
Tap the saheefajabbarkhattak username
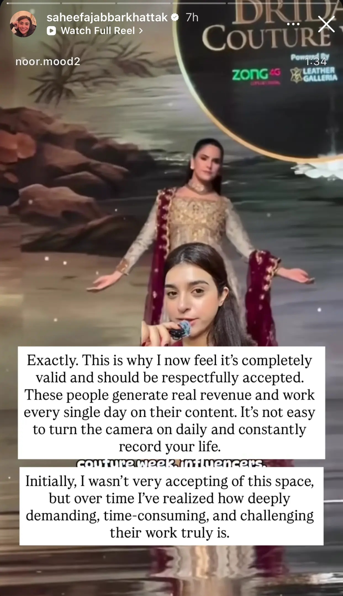coord(107,17)
